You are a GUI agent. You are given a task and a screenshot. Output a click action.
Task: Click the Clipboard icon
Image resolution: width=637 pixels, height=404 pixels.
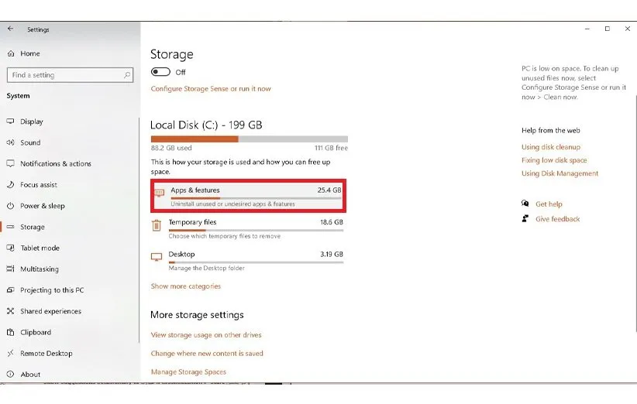[x=11, y=332]
